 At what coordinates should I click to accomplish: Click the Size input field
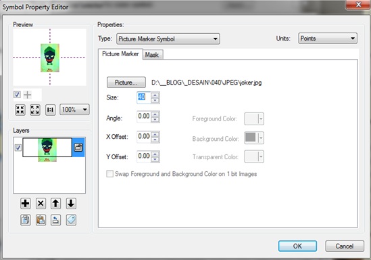point(144,97)
